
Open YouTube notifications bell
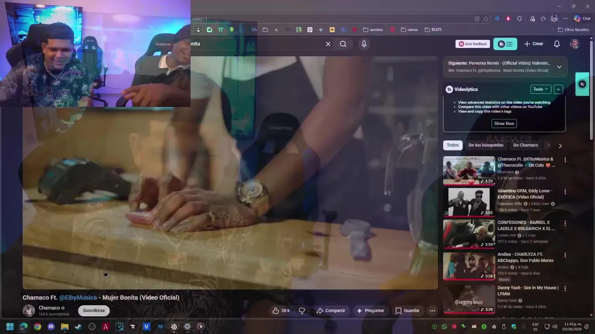click(x=556, y=44)
